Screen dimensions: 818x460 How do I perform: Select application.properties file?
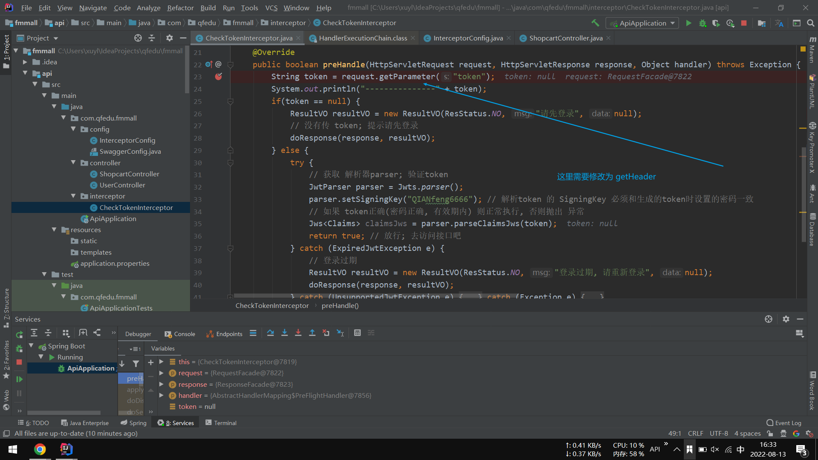(115, 263)
